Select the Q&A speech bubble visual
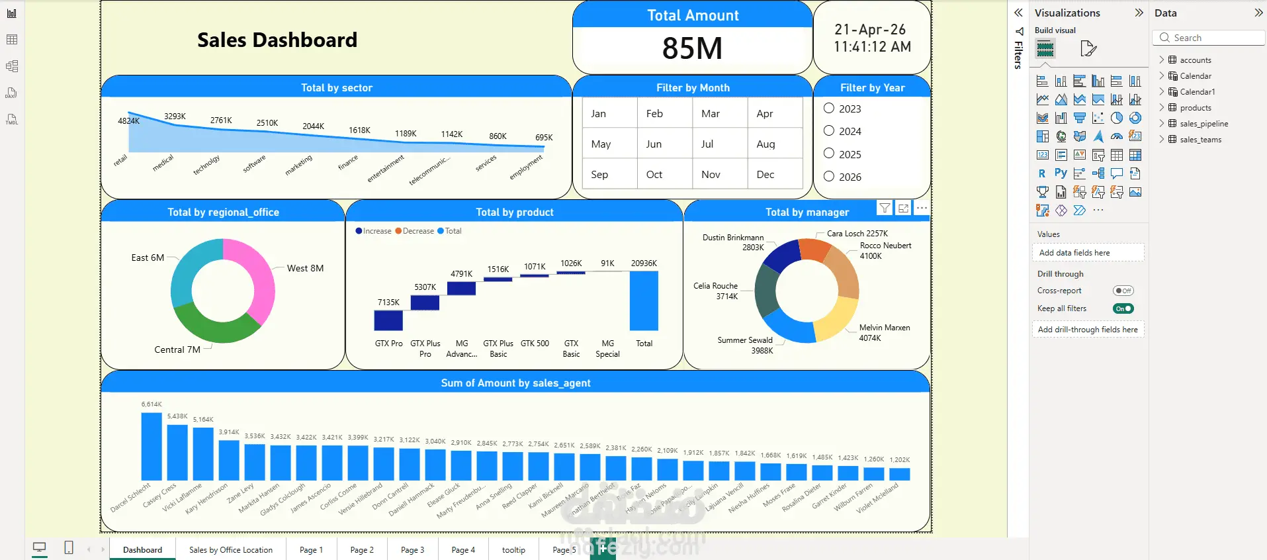1267x560 pixels. click(x=1116, y=173)
